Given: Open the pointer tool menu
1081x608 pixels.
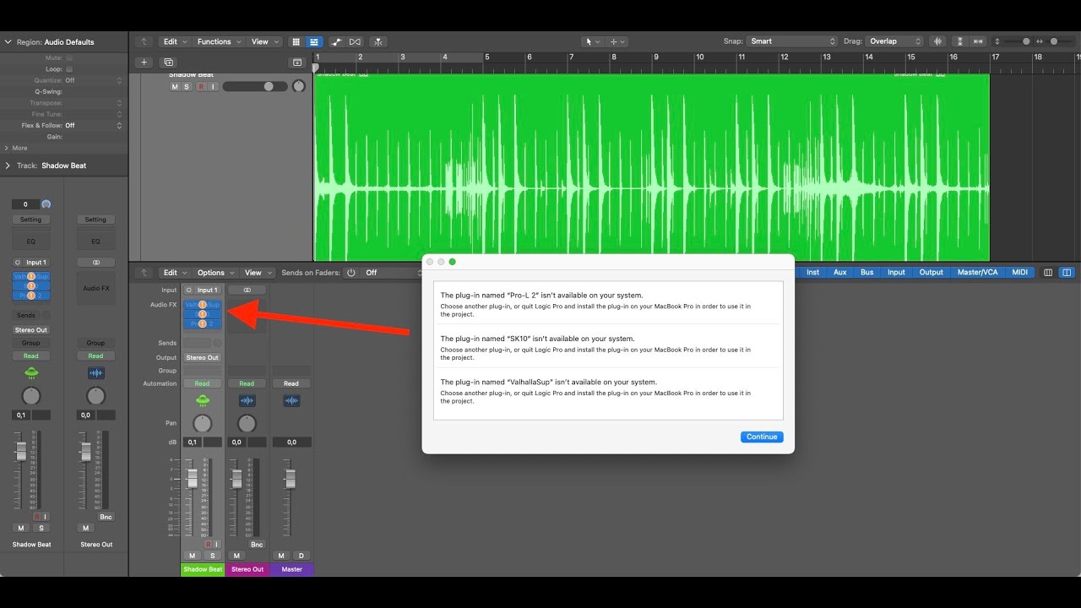Looking at the screenshot, I should pyautogui.click(x=592, y=41).
